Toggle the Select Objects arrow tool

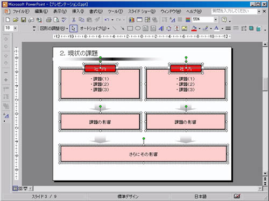(x=73, y=28)
